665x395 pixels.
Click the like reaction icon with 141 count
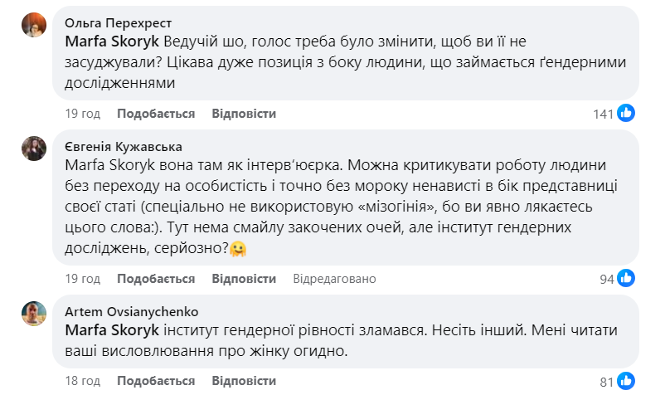pos(626,114)
